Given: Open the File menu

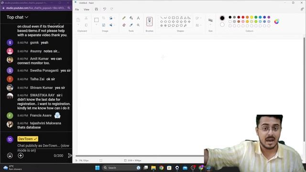Looking at the screenshot, I should click(77, 10).
